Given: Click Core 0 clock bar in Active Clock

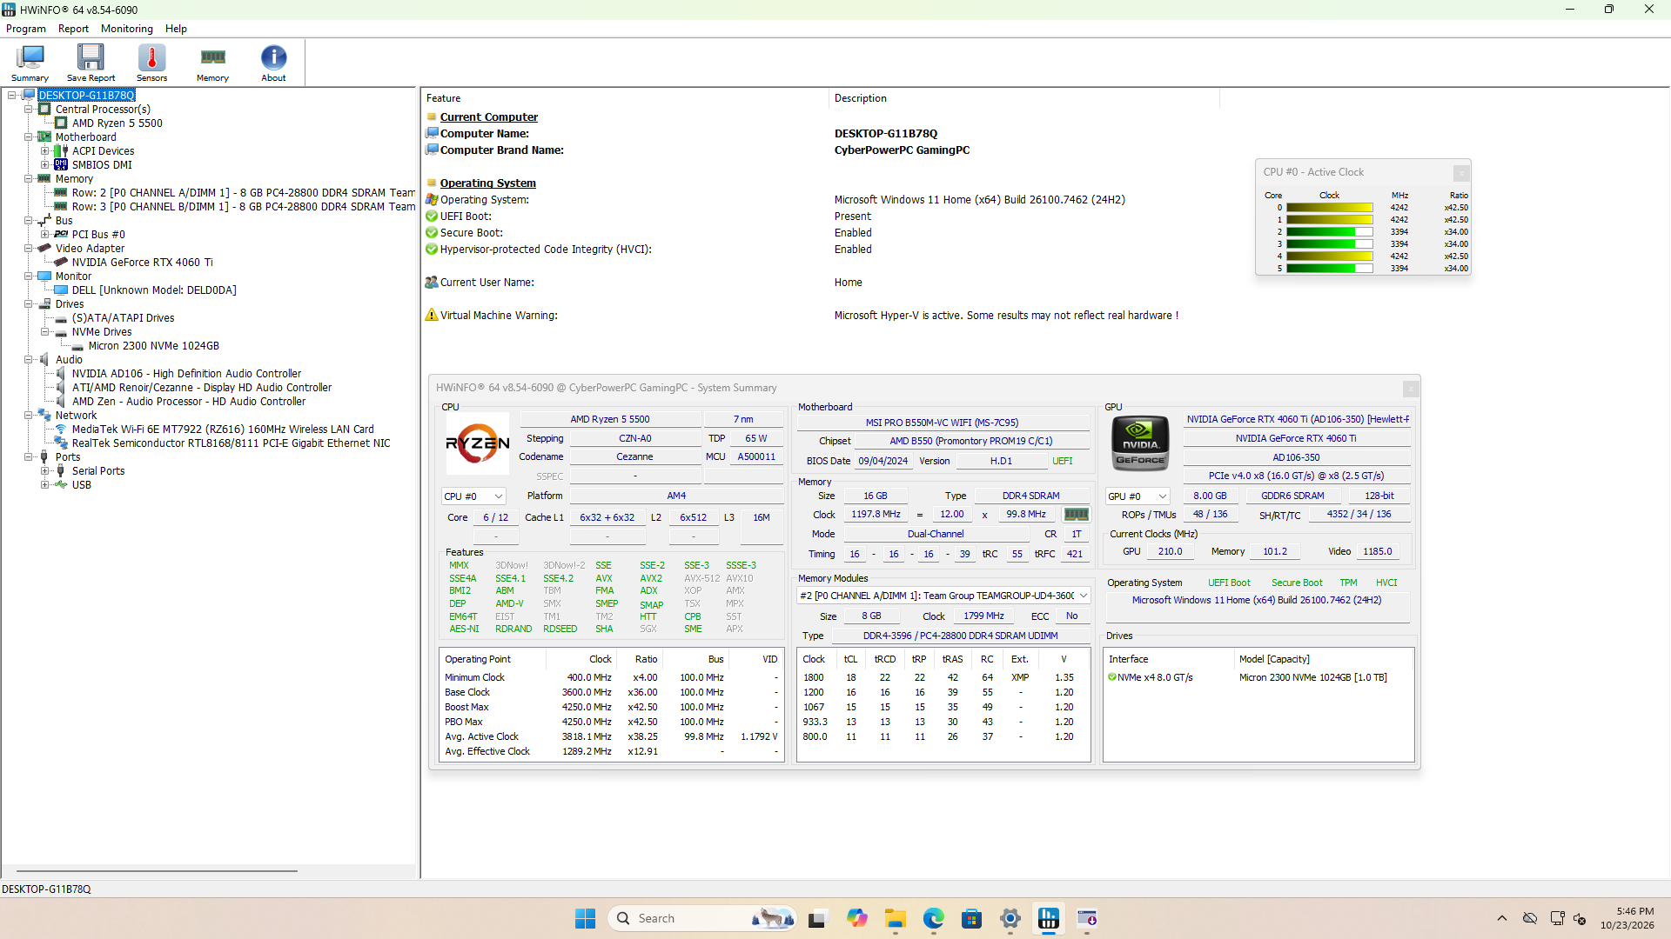Looking at the screenshot, I should point(1329,208).
